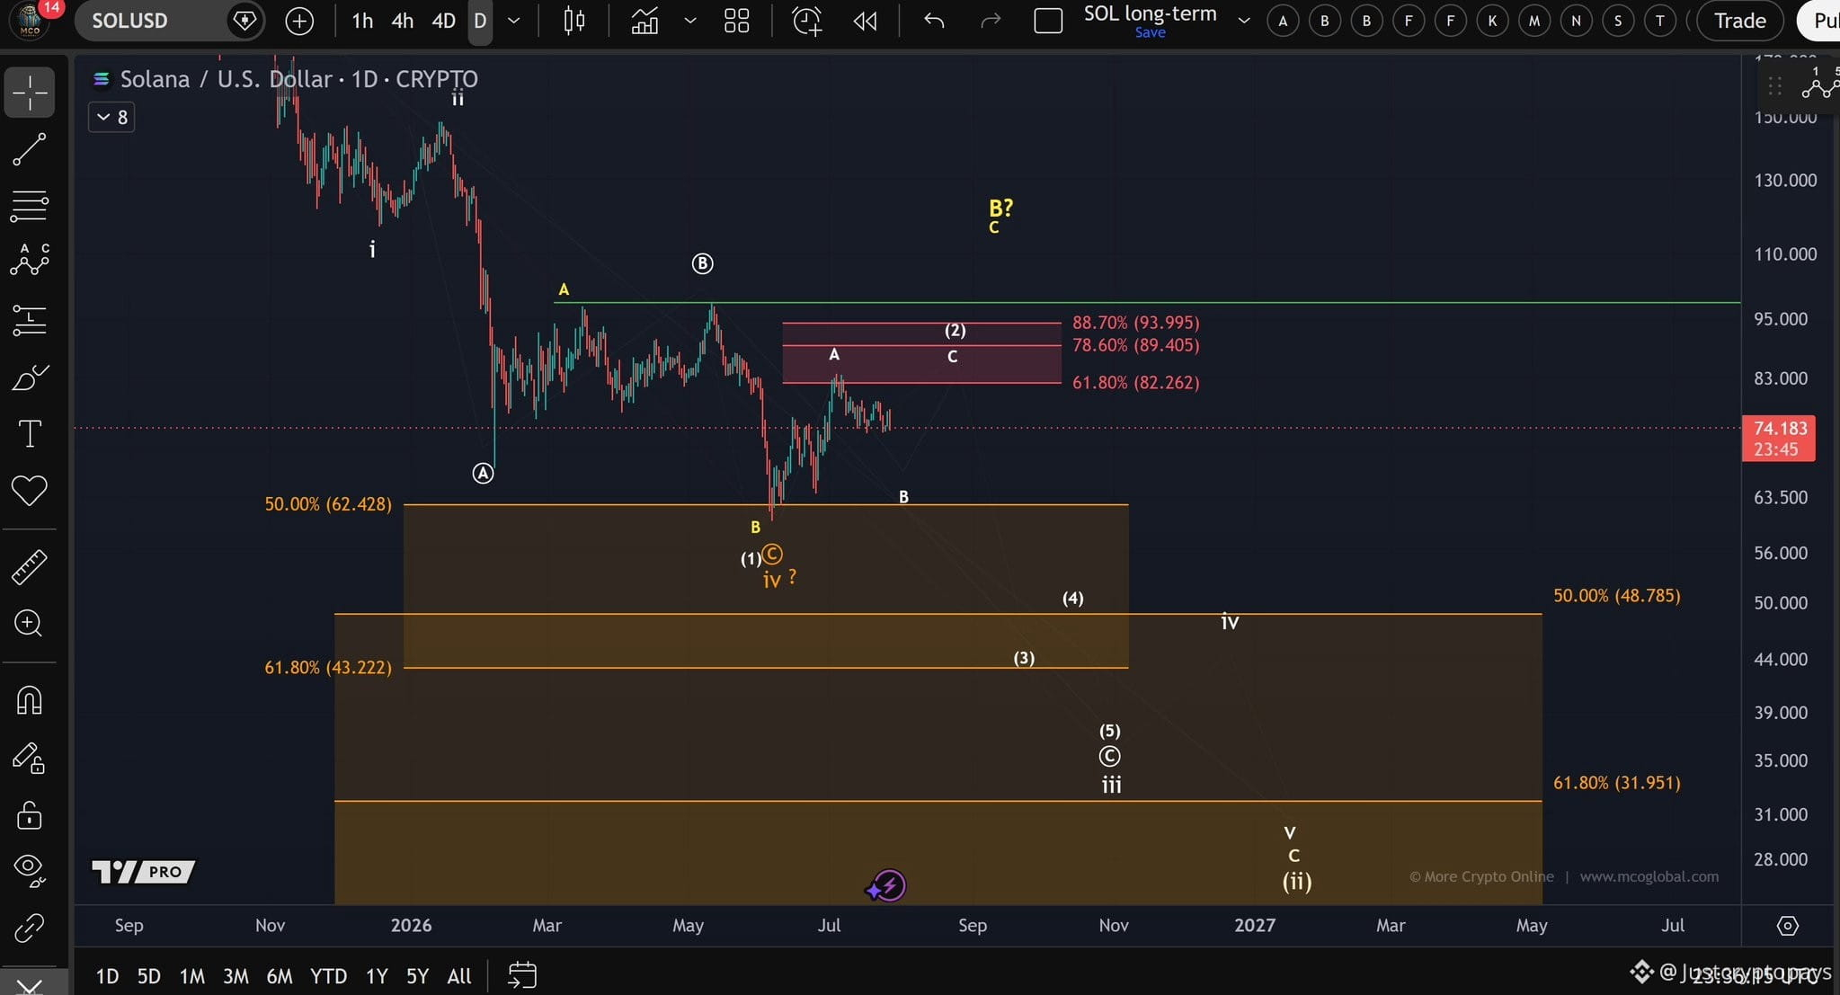Switch to the 4h interval

pyautogui.click(x=403, y=21)
